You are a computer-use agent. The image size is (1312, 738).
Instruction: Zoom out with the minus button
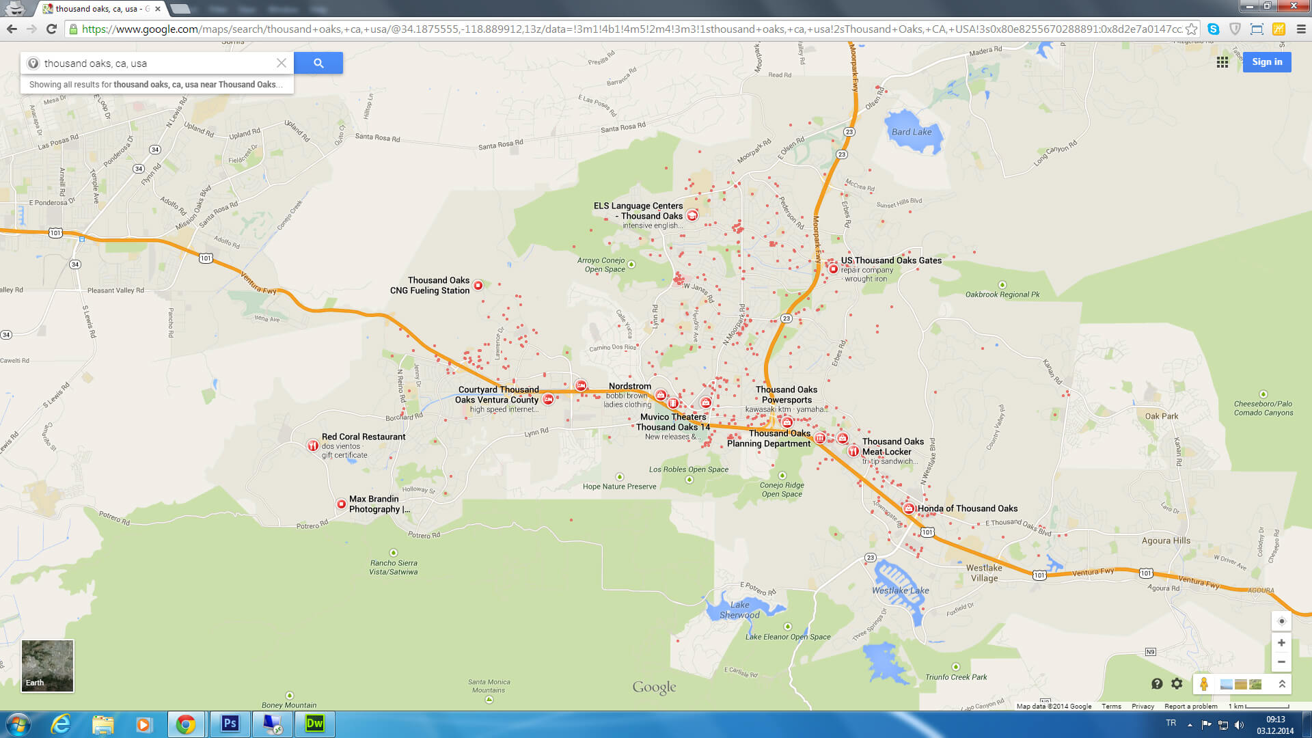[1281, 661]
